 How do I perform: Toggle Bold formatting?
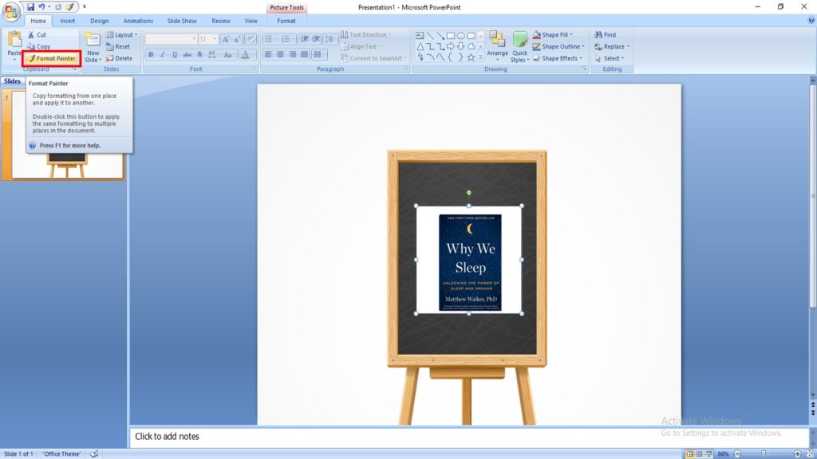[151, 55]
